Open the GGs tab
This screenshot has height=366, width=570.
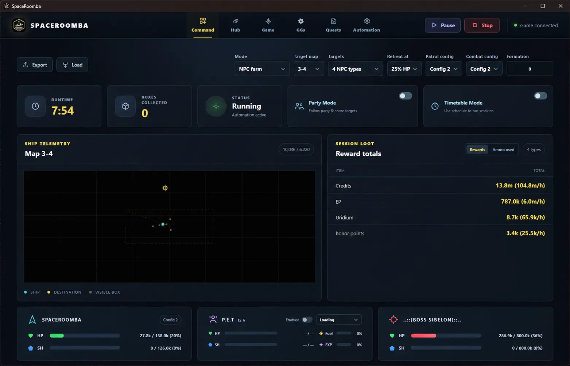pos(300,25)
